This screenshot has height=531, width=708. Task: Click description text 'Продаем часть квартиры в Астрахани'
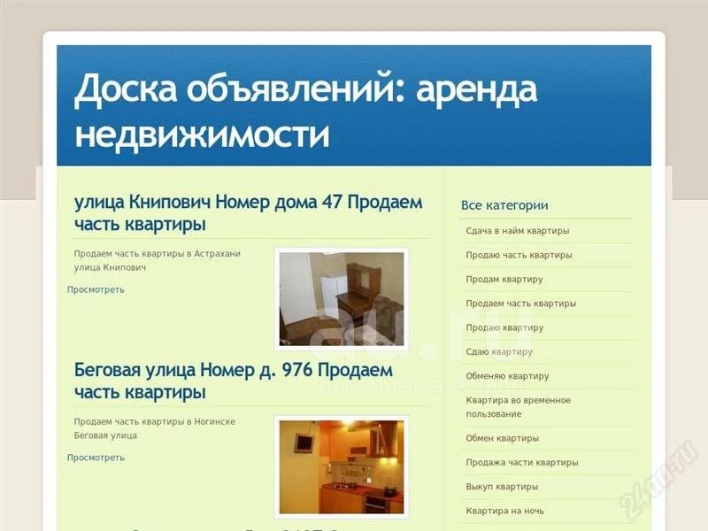[x=158, y=254]
